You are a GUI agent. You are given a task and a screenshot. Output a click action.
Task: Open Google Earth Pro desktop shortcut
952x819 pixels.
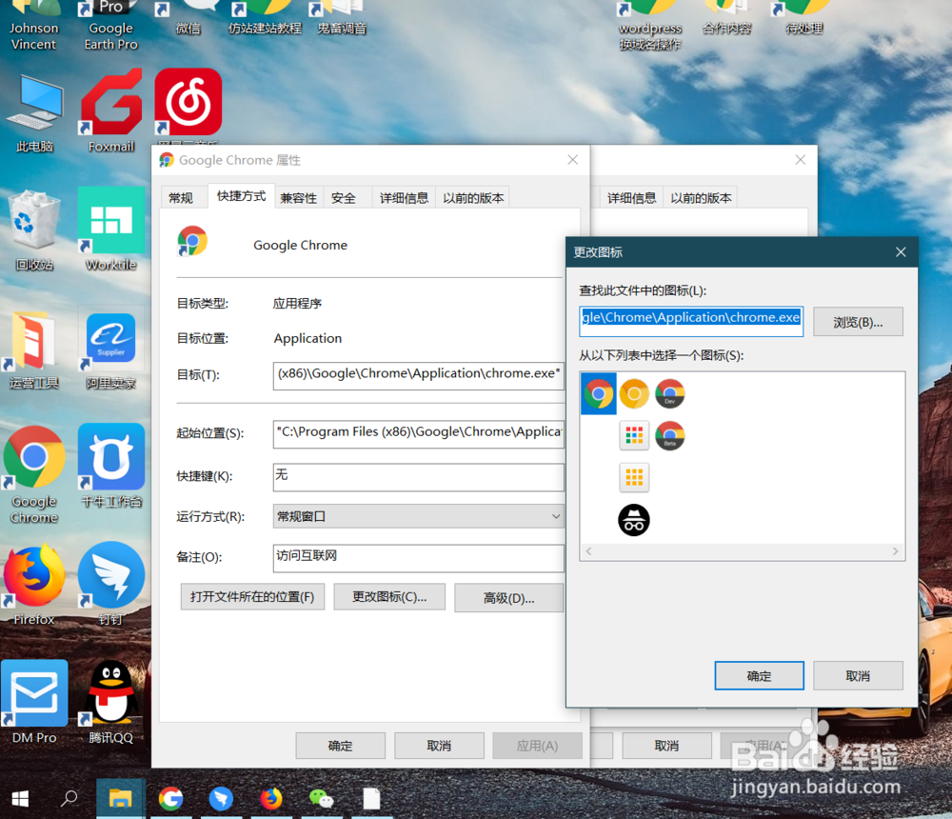(111, 26)
